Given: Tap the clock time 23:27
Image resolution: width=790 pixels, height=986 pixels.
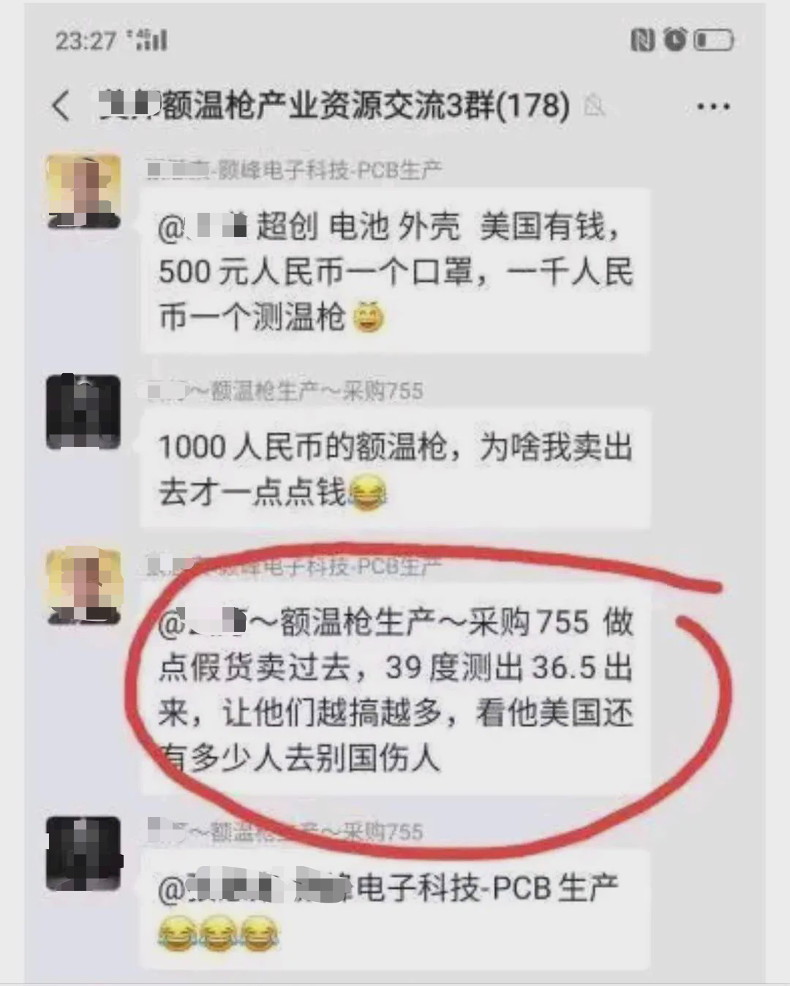Looking at the screenshot, I should pos(86,40).
